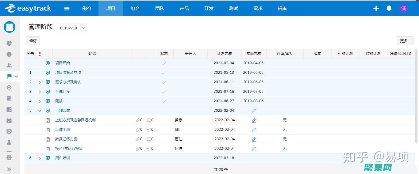The width and height of the screenshot is (419, 174).
Task: Expand the 用户培训 phase row
Action: (x=40, y=158)
